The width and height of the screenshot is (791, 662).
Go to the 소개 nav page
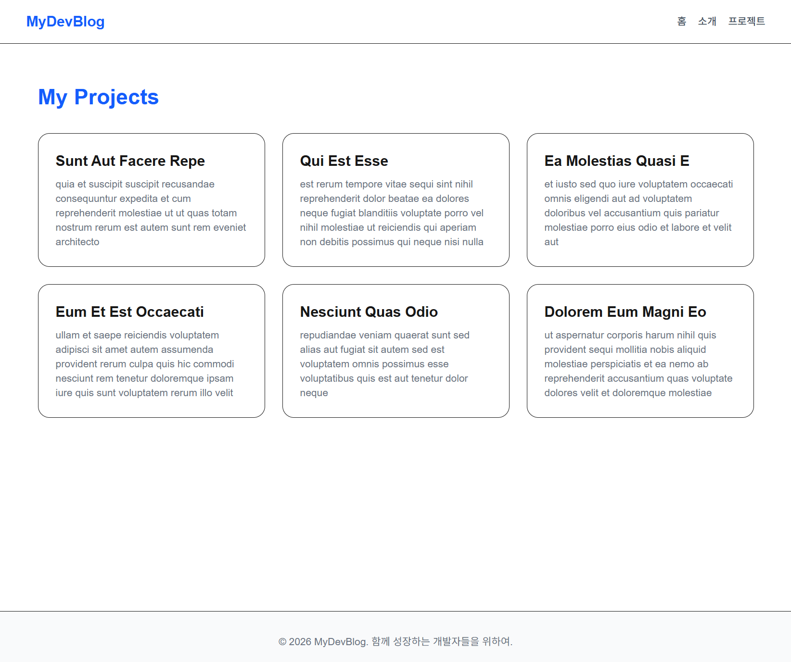click(707, 21)
